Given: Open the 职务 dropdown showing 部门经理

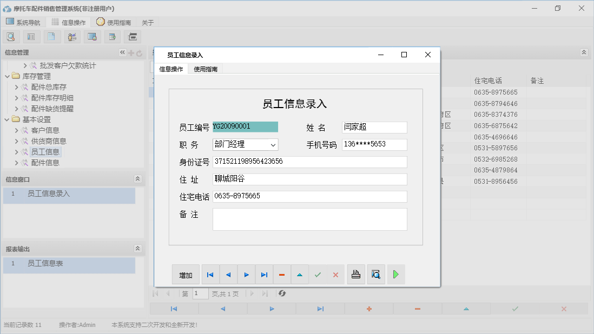Looking at the screenshot, I should click(x=273, y=145).
